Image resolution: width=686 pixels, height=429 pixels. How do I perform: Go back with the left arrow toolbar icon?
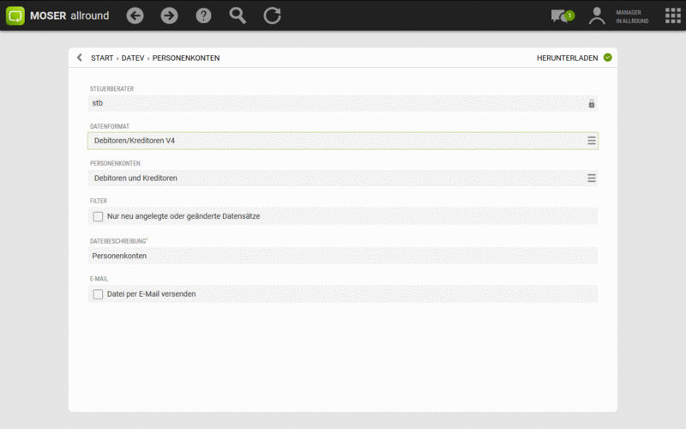(x=135, y=15)
